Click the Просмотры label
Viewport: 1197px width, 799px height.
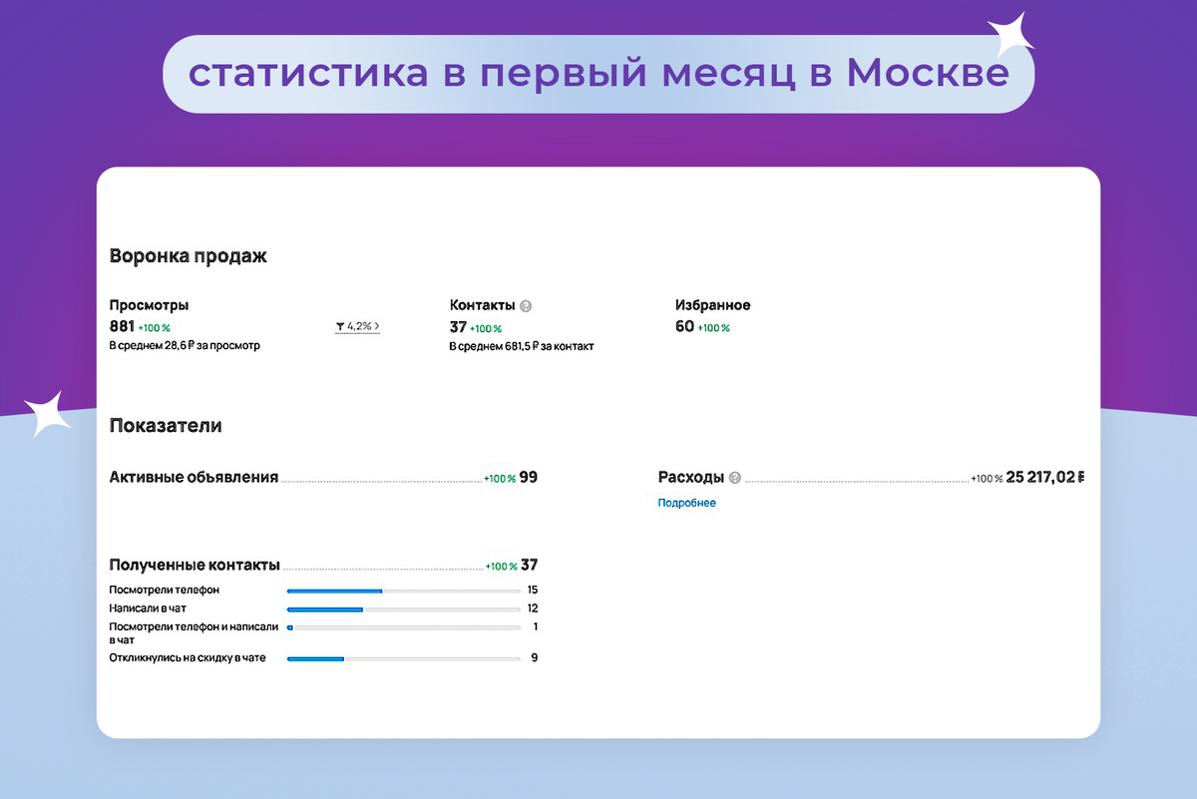(x=149, y=305)
